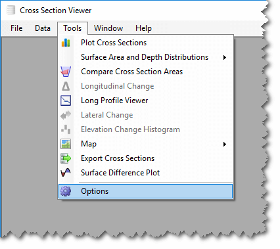Open the File menu
Screen dimensions: 280x249
click(16, 28)
